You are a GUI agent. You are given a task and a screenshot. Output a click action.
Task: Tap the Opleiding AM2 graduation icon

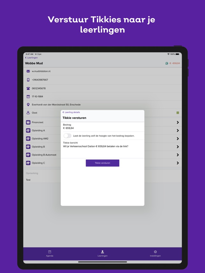[x=28, y=139]
